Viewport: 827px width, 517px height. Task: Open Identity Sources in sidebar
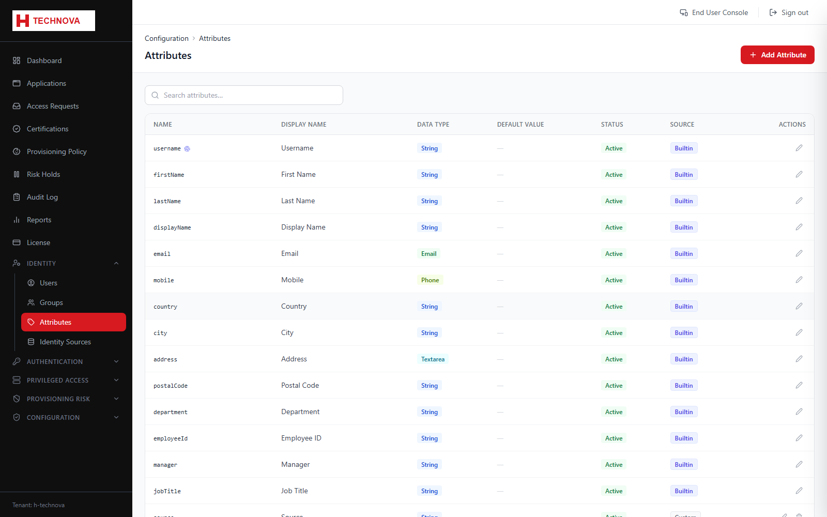point(73,342)
